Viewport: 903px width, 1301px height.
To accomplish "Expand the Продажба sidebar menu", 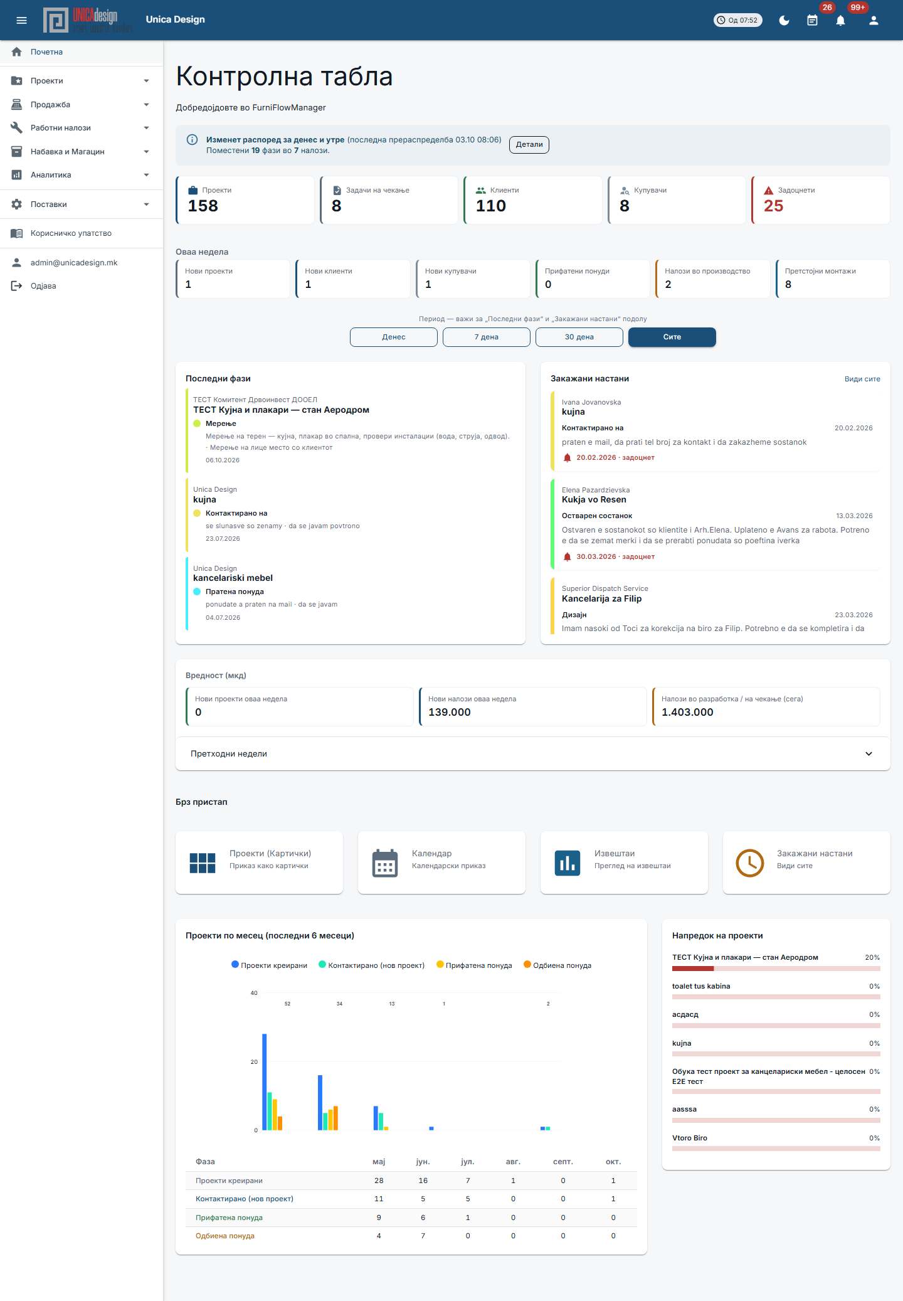I will [x=82, y=105].
